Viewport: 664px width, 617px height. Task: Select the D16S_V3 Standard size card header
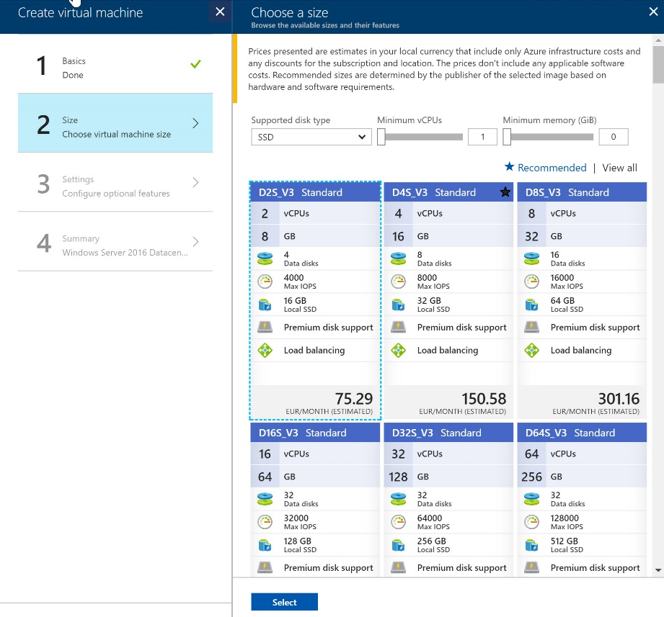coord(315,433)
